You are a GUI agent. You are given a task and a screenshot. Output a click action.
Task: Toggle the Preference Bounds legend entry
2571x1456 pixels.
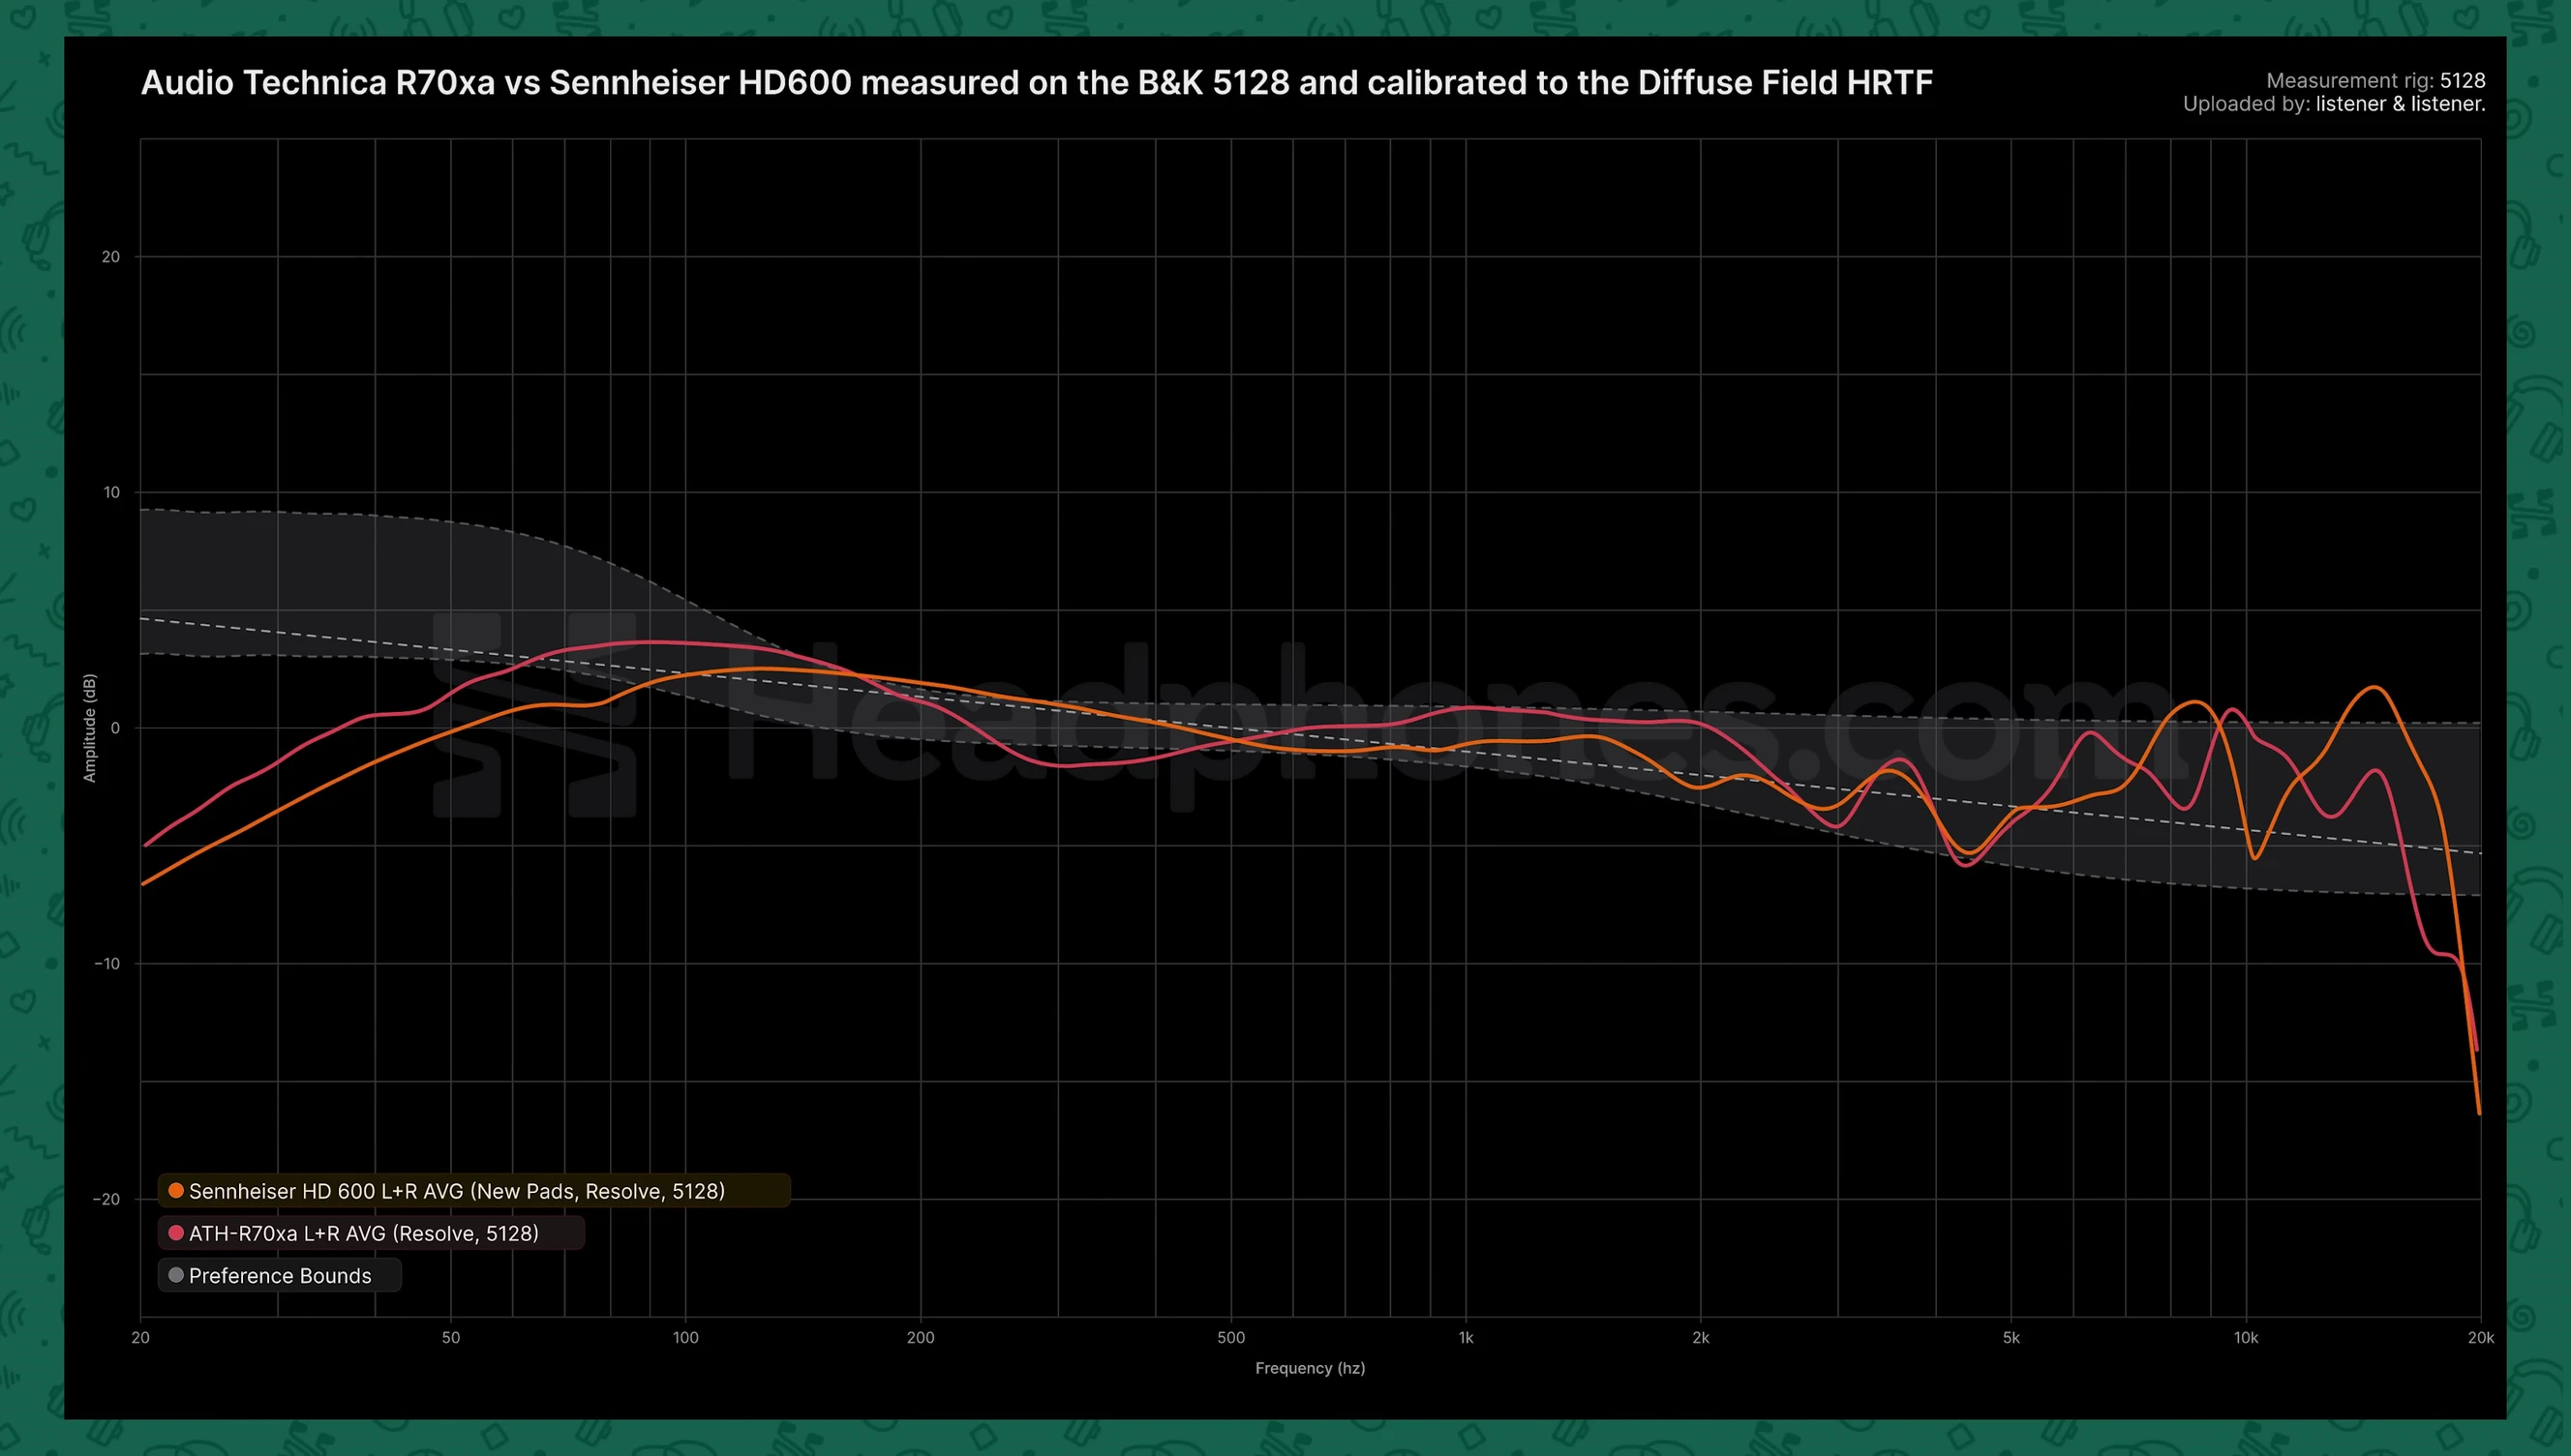279,1275
